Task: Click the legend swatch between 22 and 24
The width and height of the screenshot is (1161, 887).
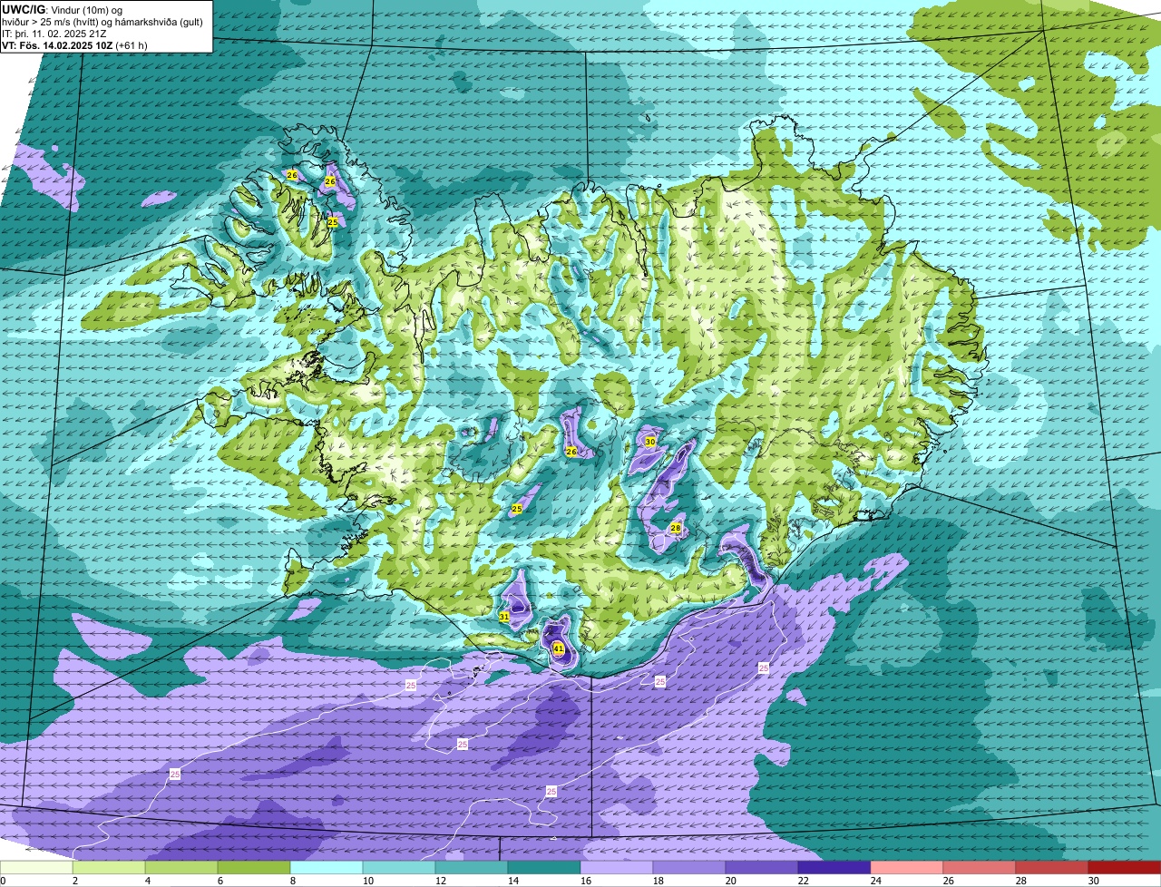Action: coord(834,868)
